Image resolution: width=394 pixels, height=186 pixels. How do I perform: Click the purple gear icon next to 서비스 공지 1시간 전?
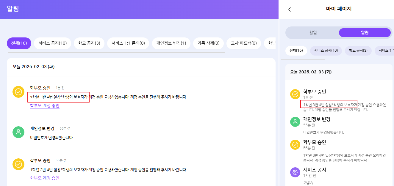point(295,172)
